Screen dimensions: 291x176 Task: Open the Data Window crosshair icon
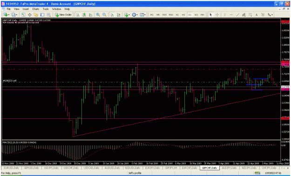tap(29, 15)
